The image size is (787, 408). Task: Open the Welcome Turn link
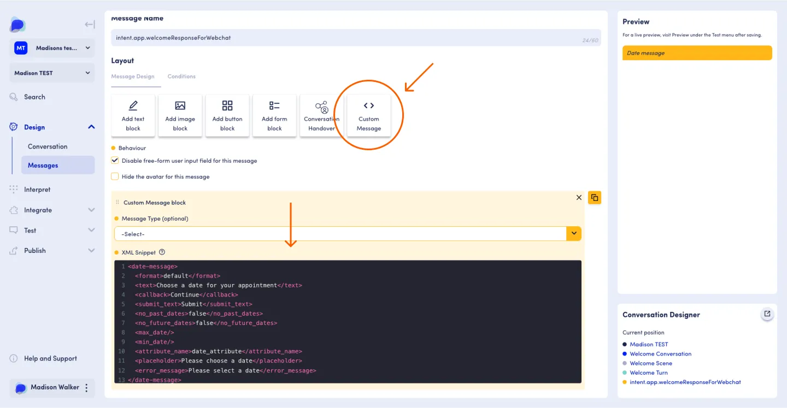click(x=649, y=372)
